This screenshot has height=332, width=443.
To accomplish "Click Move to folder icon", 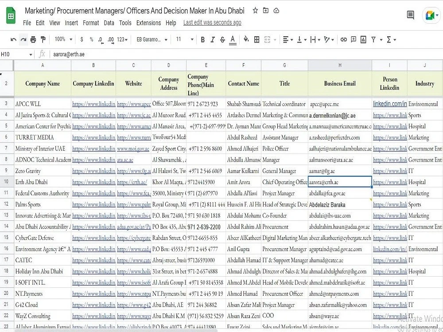I will point(265,11).
